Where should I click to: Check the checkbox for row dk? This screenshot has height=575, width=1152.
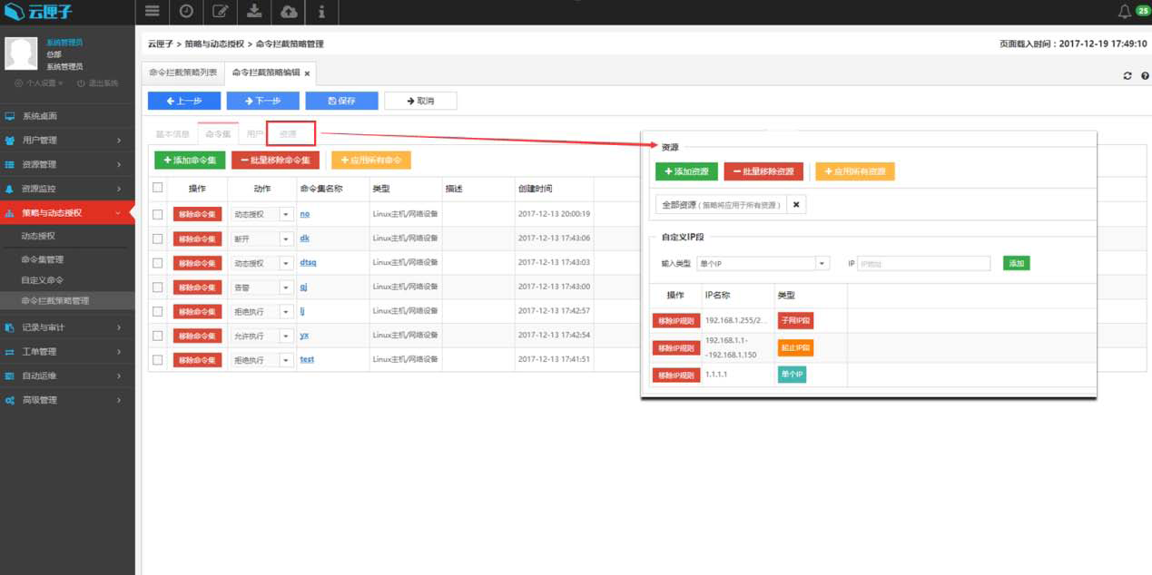click(158, 239)
